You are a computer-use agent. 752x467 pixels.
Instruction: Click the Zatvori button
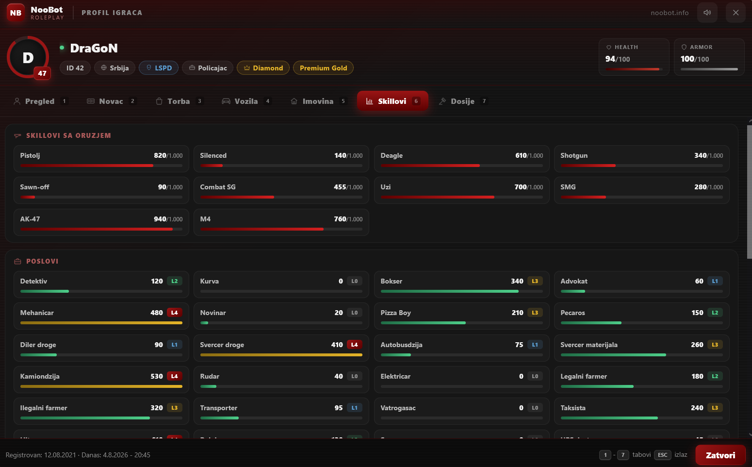(720, 455)
